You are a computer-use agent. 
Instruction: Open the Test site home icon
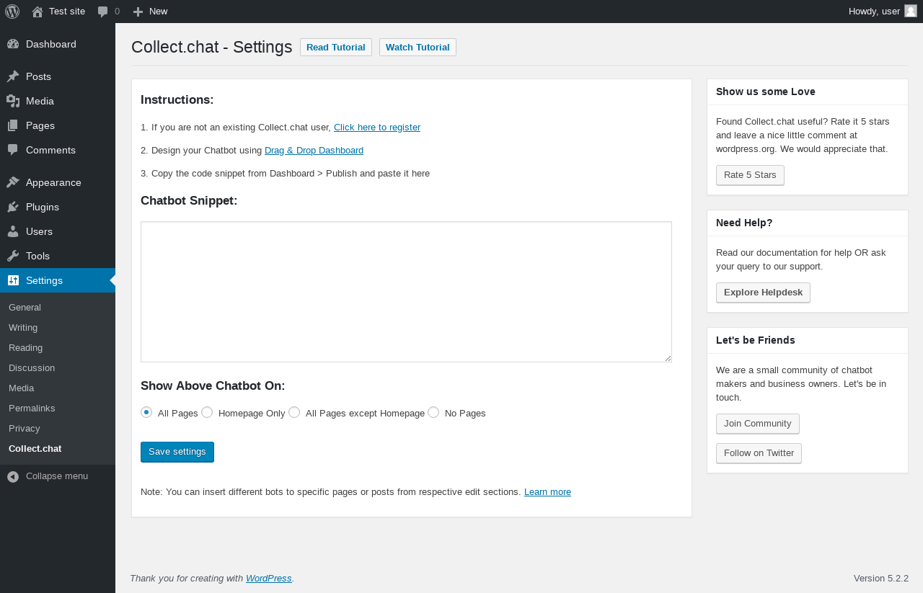coord(37,12)
